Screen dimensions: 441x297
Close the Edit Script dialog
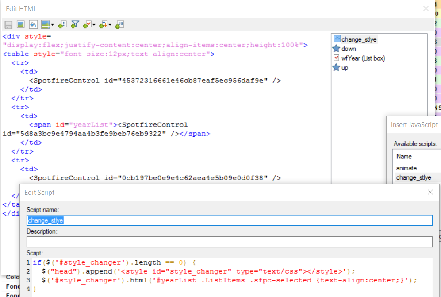click(x=429, y=192)
